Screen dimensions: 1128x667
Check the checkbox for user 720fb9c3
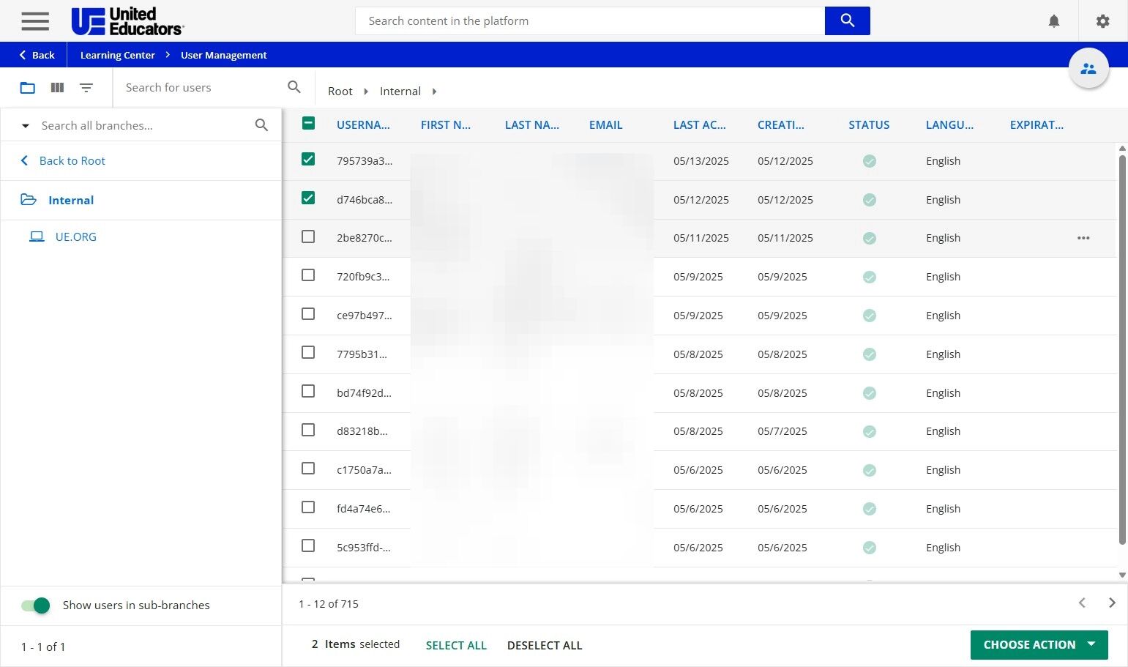(x=308, y=275)
